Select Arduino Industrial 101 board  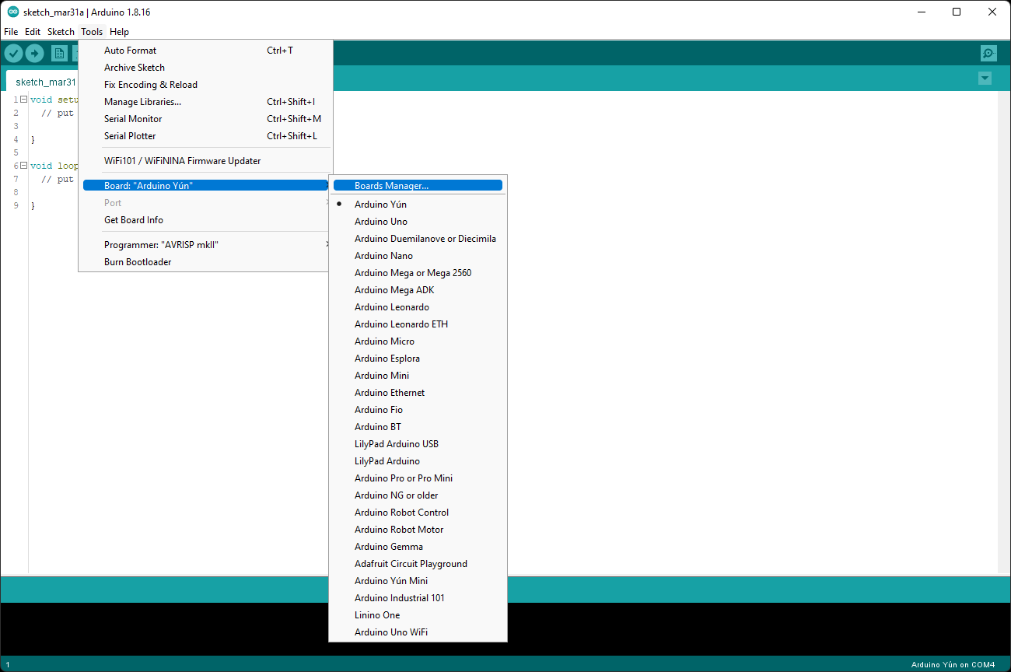tap(418, 598)
